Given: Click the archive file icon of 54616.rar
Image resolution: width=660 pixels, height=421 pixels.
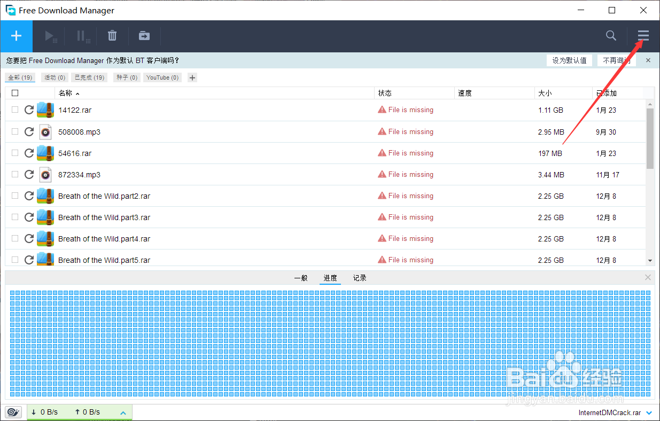Looking at the screenshot, I should 45,153.
